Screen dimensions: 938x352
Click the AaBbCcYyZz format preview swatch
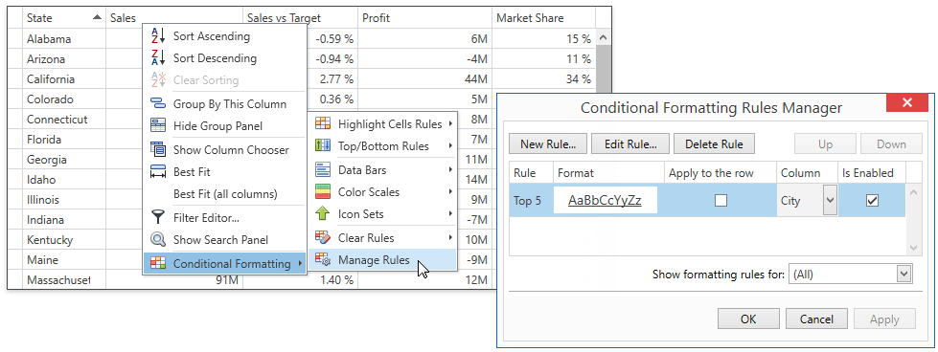pyautogui.click(x=605, y=201)
